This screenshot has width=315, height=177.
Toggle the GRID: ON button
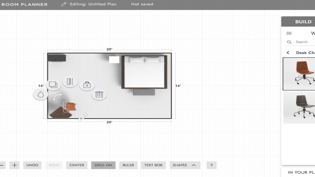[103, 165]
